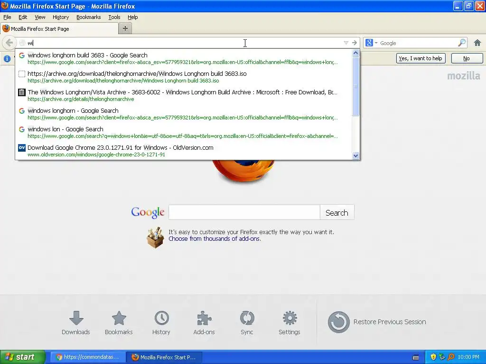The width and height of the screenshot is (486, 364).
Task: Click the Google search box on the start page
Action: tap(244, 212)
